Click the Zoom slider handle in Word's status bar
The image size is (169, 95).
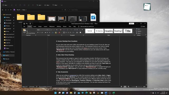[x=136, y=87]
